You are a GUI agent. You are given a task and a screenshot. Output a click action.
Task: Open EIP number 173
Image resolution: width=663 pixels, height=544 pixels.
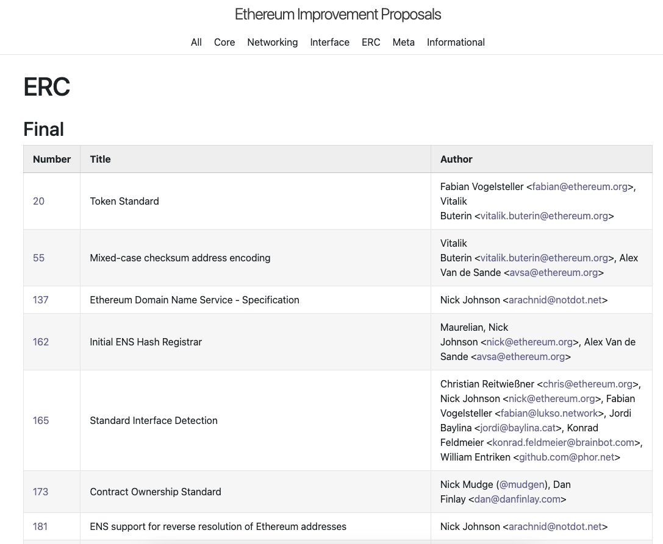click(x=41, y=492)
